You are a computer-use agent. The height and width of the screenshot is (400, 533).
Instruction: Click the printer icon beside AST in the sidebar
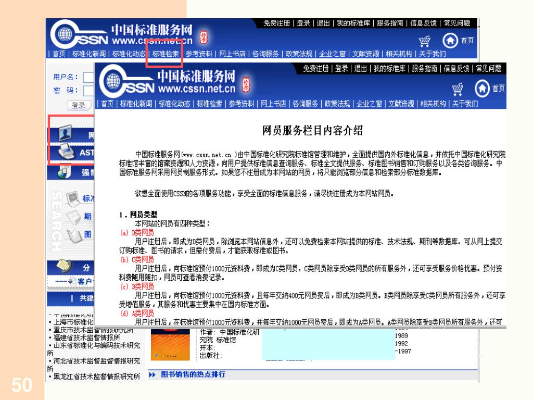point(66,152)
